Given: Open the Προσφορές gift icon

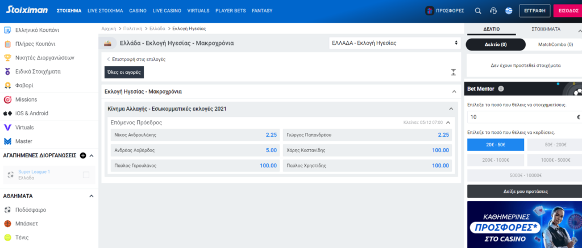Looking at the screenshot, I should click(x=430, y=11).
